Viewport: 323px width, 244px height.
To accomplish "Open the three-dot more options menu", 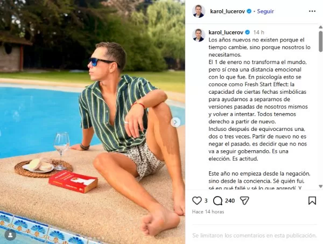I will click(x=312, y=11).
